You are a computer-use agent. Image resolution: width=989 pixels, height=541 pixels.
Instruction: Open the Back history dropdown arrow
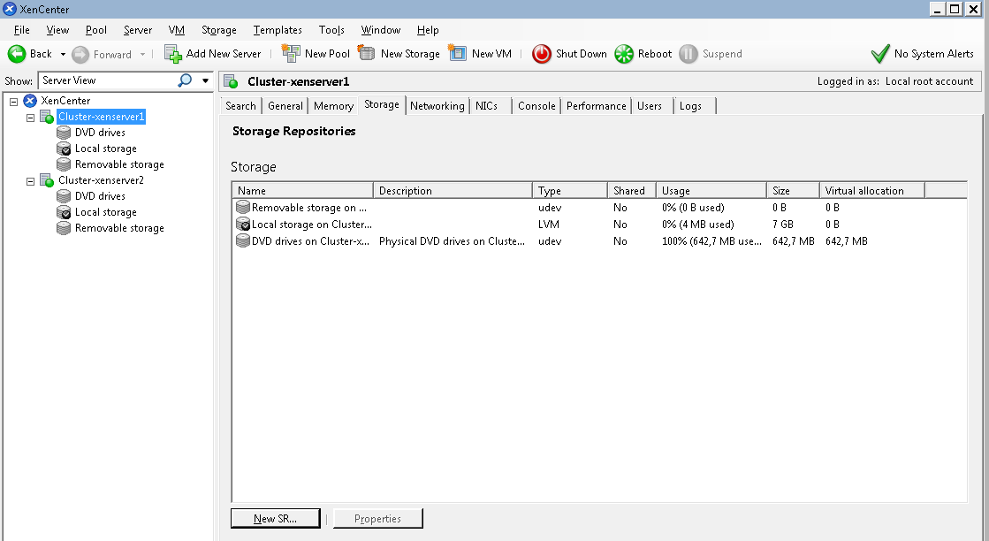63,54
